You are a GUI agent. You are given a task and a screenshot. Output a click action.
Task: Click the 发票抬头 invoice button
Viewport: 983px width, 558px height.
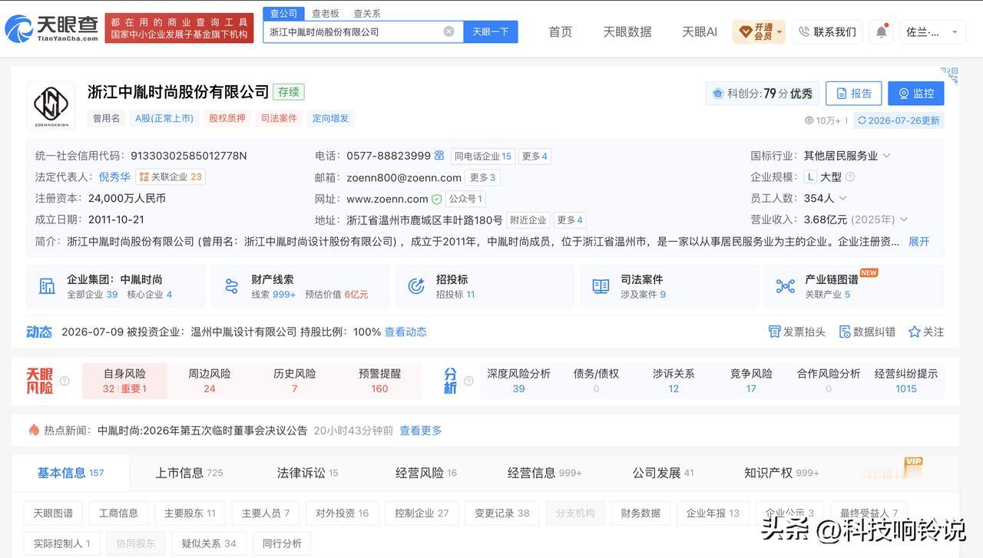pos(796,332)
